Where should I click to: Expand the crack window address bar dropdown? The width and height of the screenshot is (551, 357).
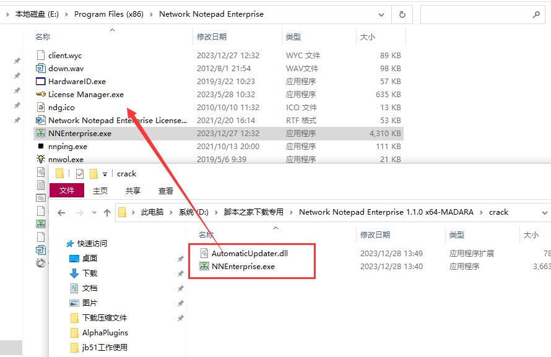(x=544, y=213)
